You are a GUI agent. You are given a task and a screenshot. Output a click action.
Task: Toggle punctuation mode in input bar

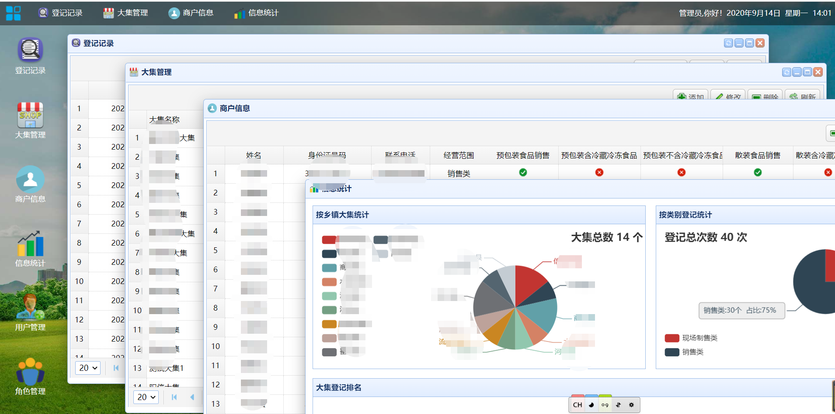coord(605,405)
